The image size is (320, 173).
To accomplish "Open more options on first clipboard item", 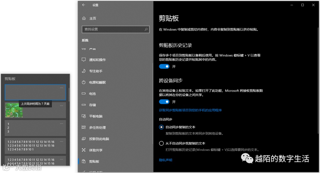I will click(x=61, y=88).
